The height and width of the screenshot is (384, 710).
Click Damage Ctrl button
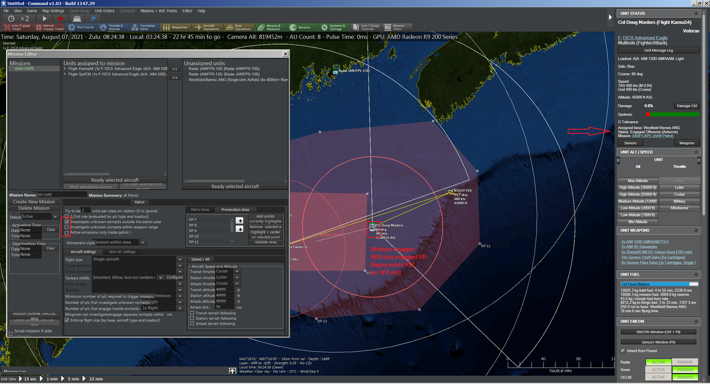pyautogui.click(x=687, y=105)
